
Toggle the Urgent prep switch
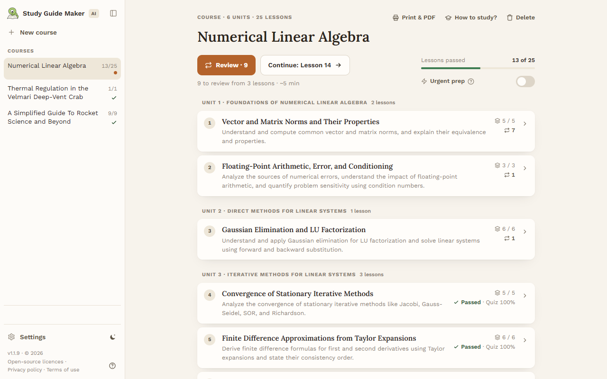coord(525,81)
